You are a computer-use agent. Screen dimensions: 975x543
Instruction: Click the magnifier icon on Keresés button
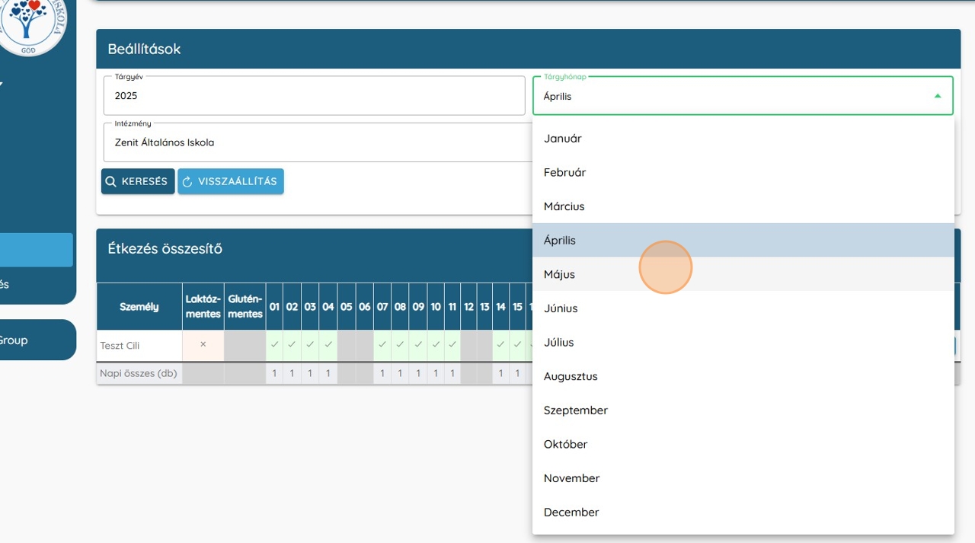(x=111, y=182)
